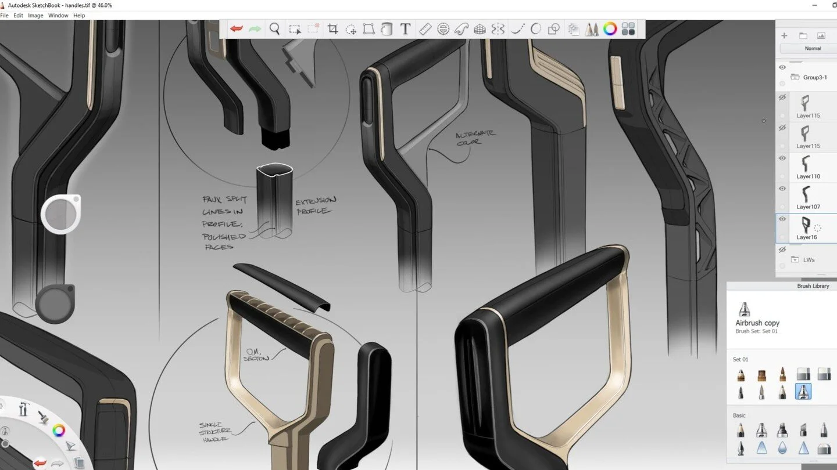Open the Layer Editor from the toolbar
The height and width of the screenshot is (470, 837).
click(x=574, y=29)
